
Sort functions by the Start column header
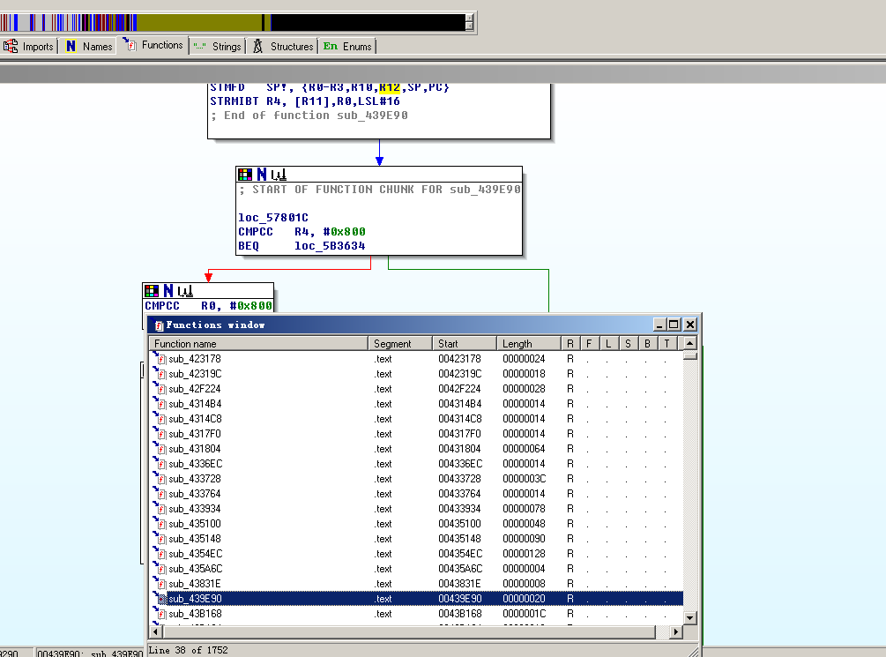tap(464, 343)
